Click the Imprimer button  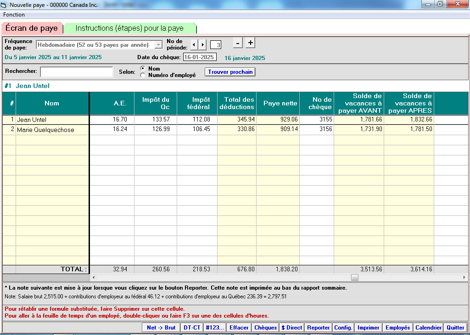[x=369, y=328]
